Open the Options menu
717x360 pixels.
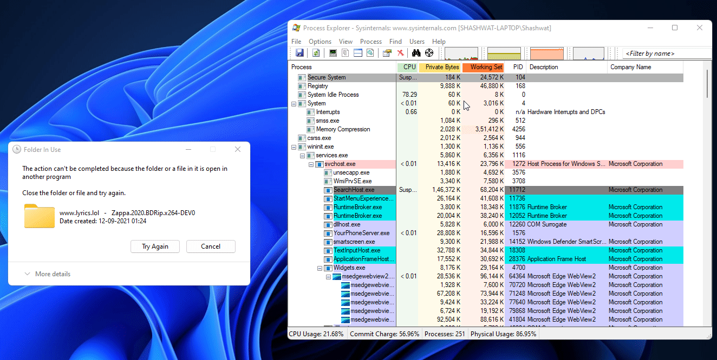[320, 42]
